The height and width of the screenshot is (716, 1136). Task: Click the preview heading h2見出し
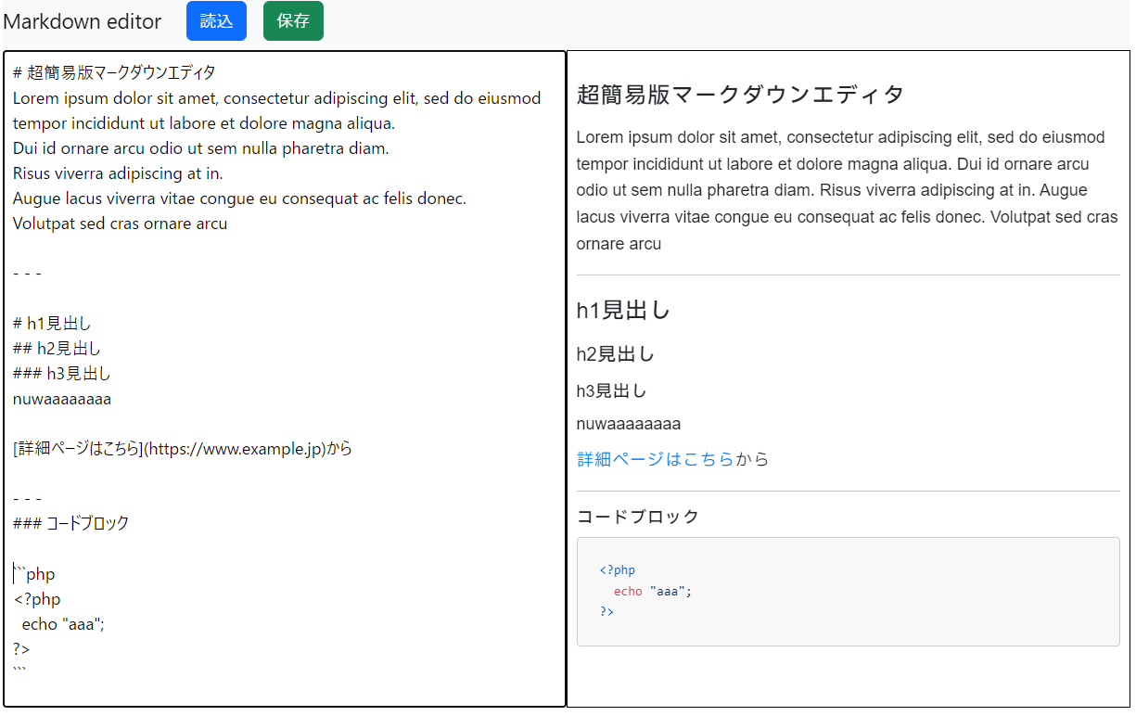pyautogui.click(x=616, y=354)
